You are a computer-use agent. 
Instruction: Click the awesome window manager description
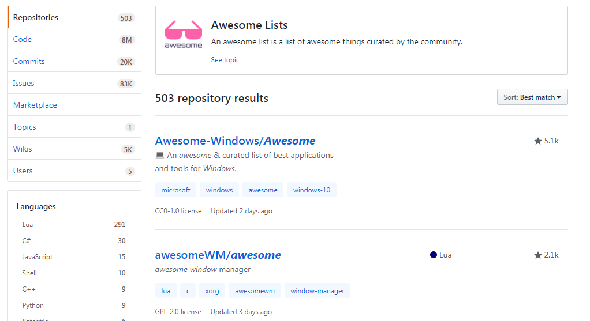pos(203,269)
